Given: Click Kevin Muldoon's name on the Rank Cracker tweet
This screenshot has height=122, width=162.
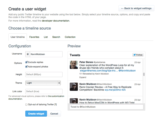Looking at the screenshot, I should [x=88, y=84].
